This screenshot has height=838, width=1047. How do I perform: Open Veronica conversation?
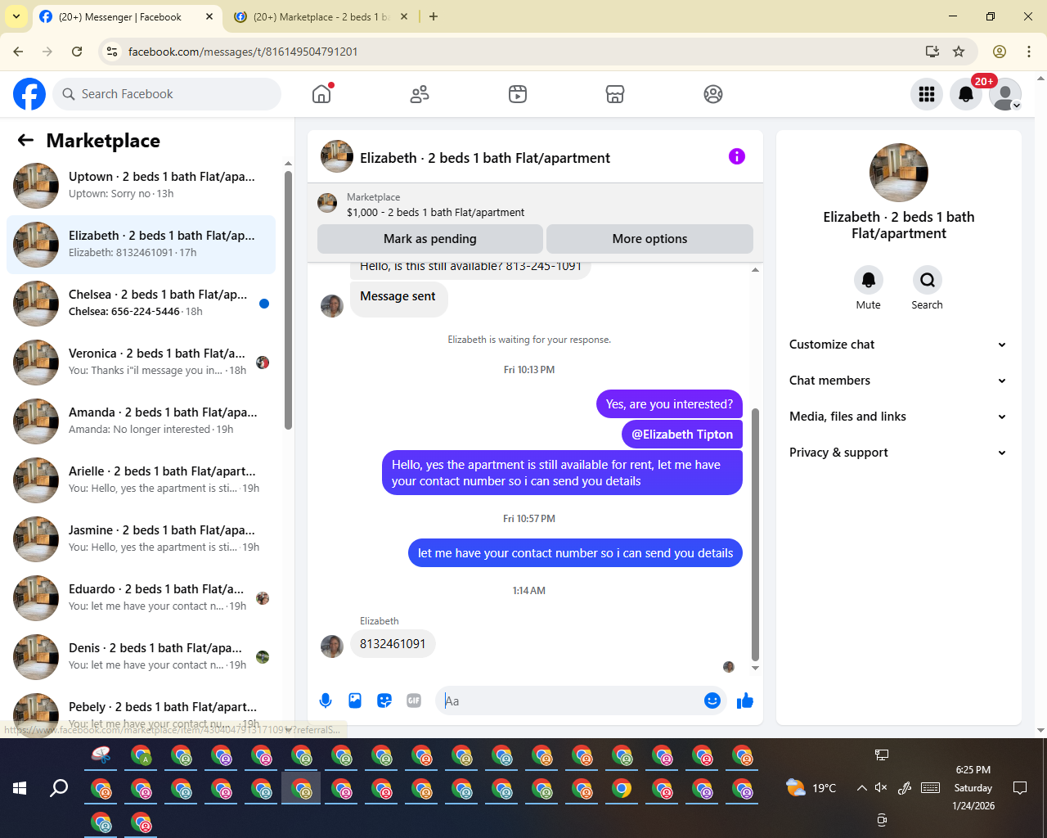[141, 363]
